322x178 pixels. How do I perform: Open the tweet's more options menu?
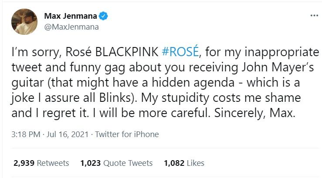coord(311,16)
